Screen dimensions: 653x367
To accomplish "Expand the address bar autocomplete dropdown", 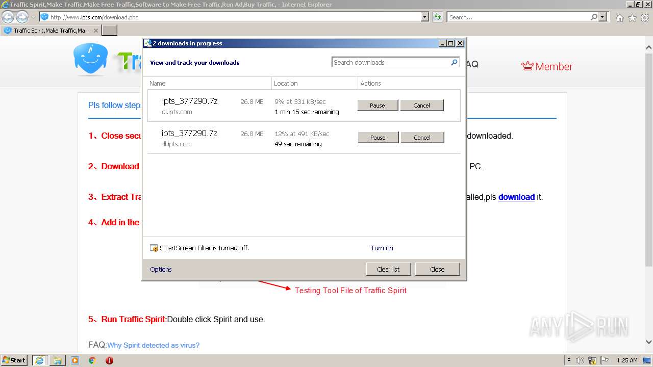I will click(x=425, y=17).
